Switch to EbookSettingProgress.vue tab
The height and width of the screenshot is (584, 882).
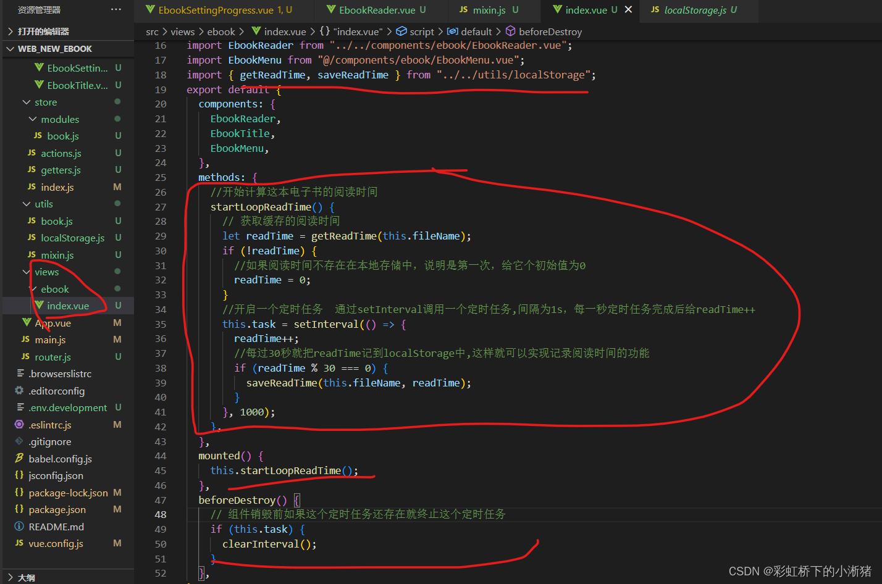[219, 10]
